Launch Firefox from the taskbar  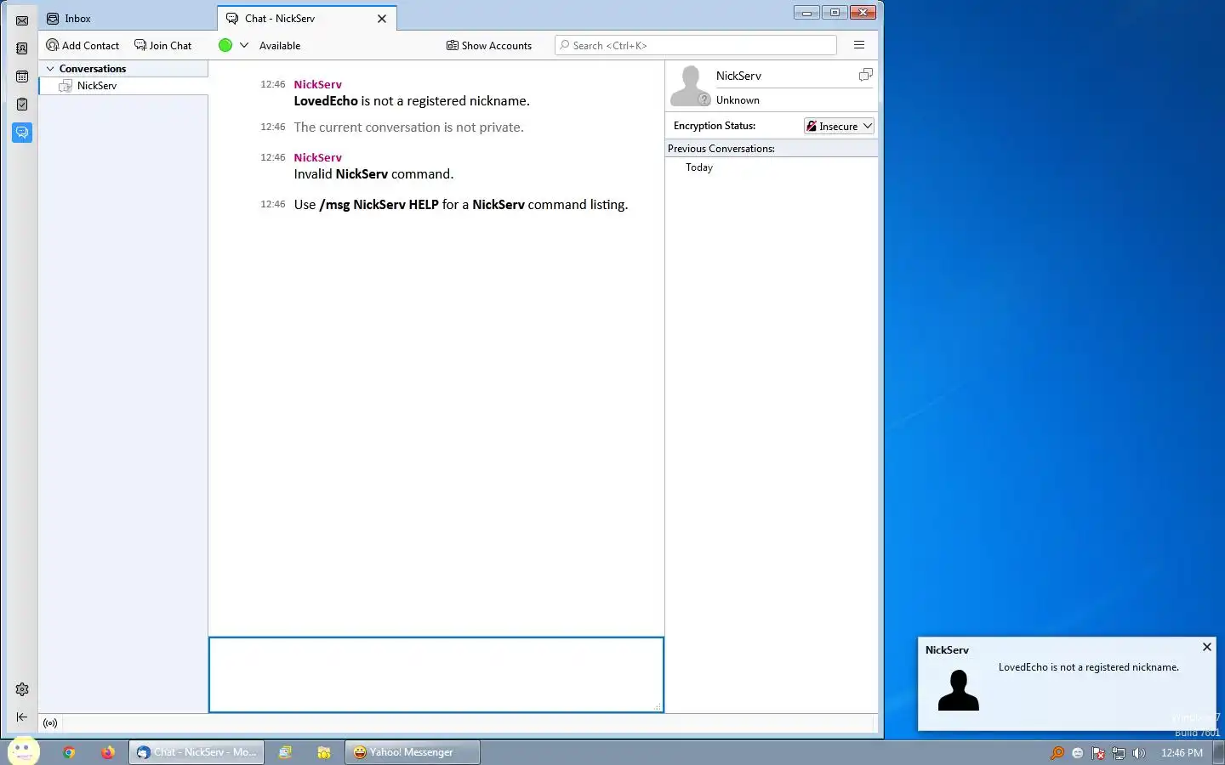(107, 752)
